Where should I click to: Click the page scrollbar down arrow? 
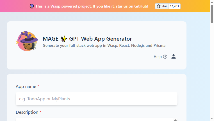tap(212, 118)
